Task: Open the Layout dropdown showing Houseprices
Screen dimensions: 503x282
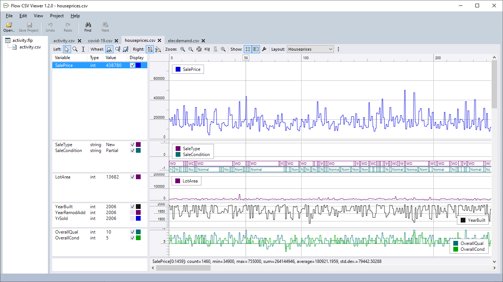Action: pyautogui.click(x=310, y=49)
